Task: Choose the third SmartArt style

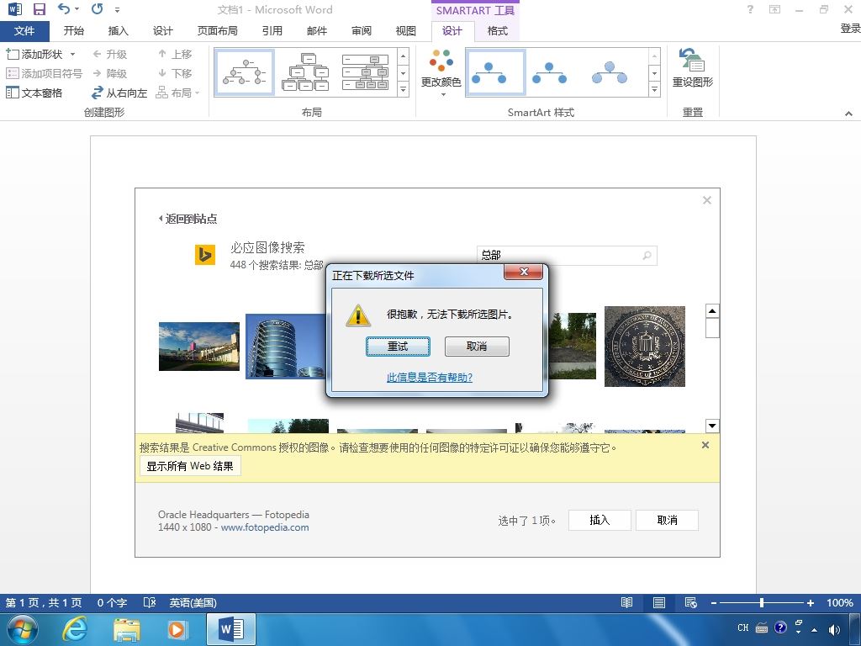Action: [x=610, y=72]
